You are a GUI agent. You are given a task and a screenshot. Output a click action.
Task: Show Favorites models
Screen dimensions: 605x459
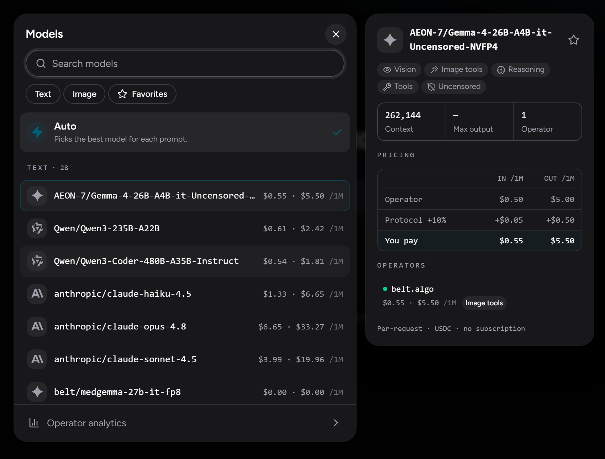click(142, 94)
